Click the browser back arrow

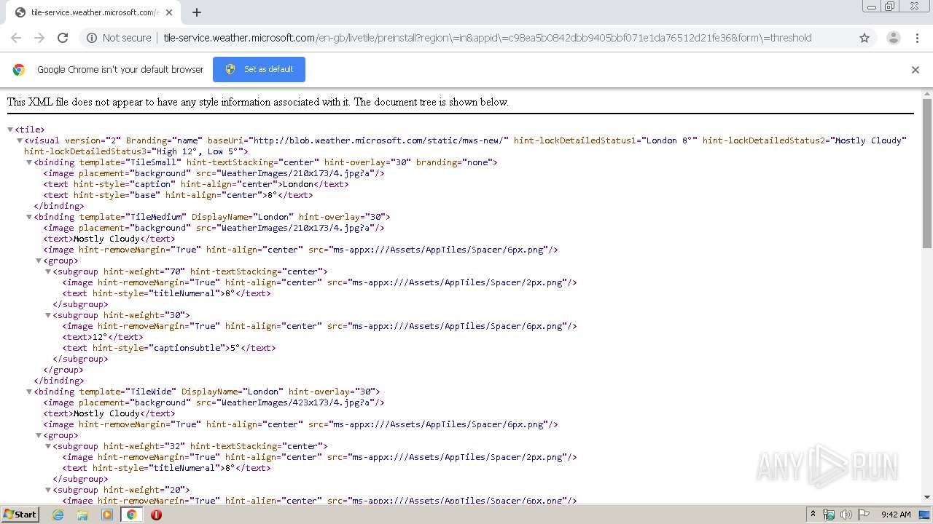[16, 38]
